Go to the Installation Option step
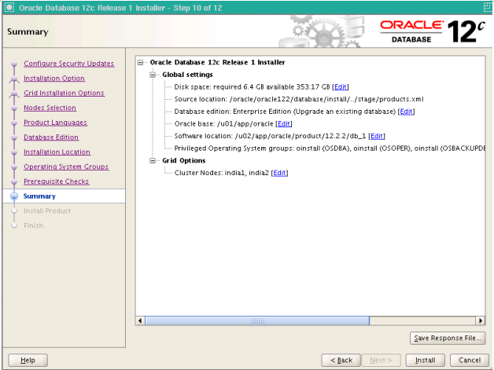This screenshot has width=494, height=370. (54, 79)
